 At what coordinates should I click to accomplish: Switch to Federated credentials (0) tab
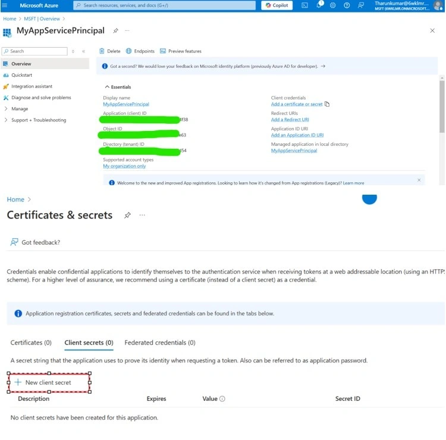point(160,342)
